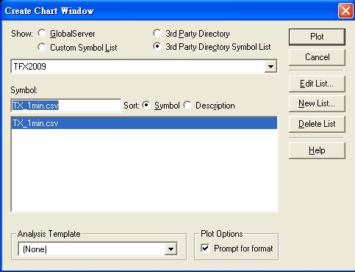Select TX_1min.csv in the symbol list

pos(144,123)
